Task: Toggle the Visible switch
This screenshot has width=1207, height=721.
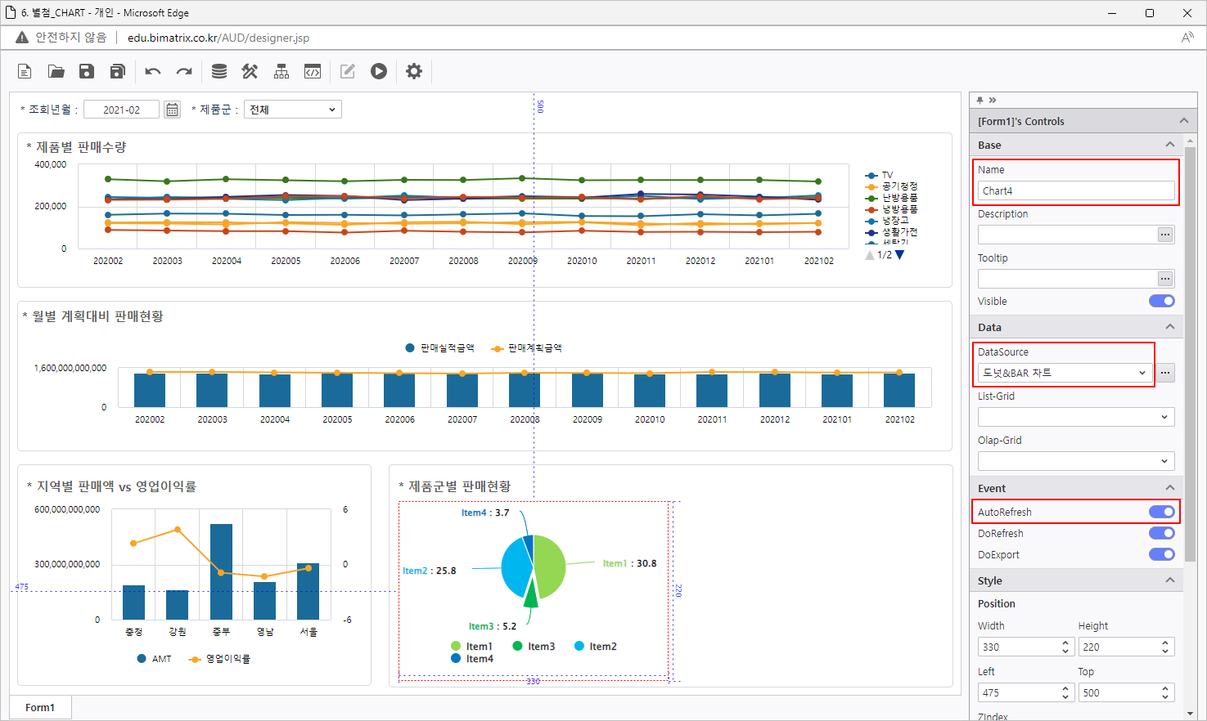Action: (x=1161, y=301)
